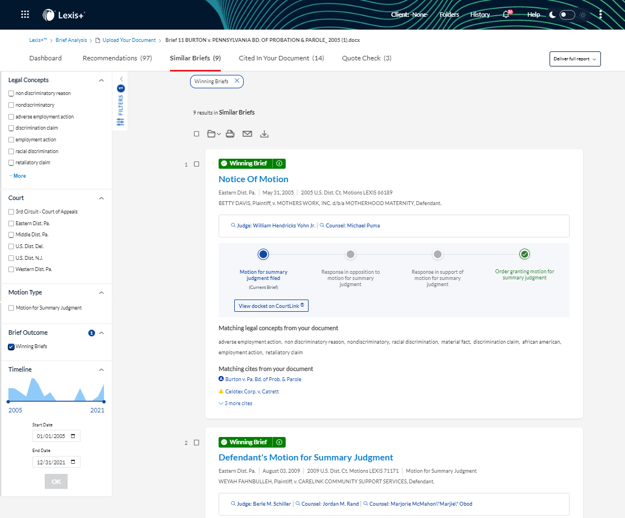Click the email envelope icon
Viewport: 625px width, 518px height.
[247, 134]
